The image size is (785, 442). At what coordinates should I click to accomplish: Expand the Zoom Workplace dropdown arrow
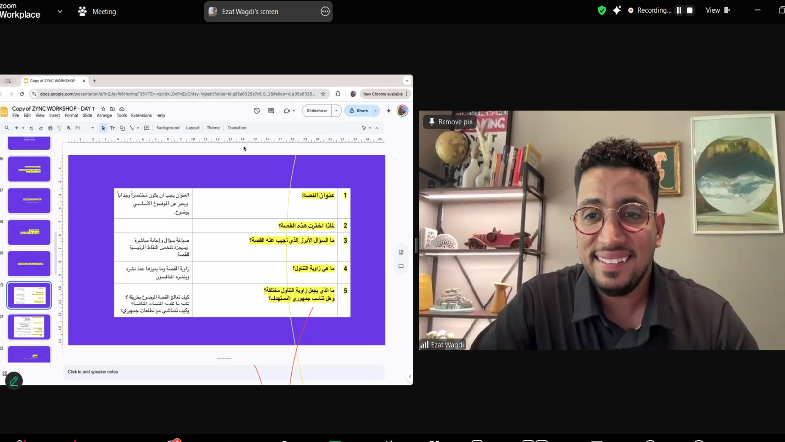60,11
